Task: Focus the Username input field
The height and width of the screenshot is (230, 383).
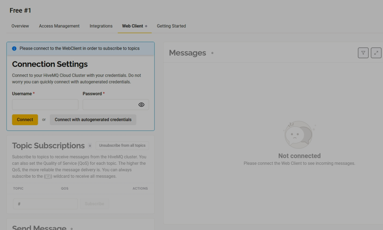Action: [45, 105]
